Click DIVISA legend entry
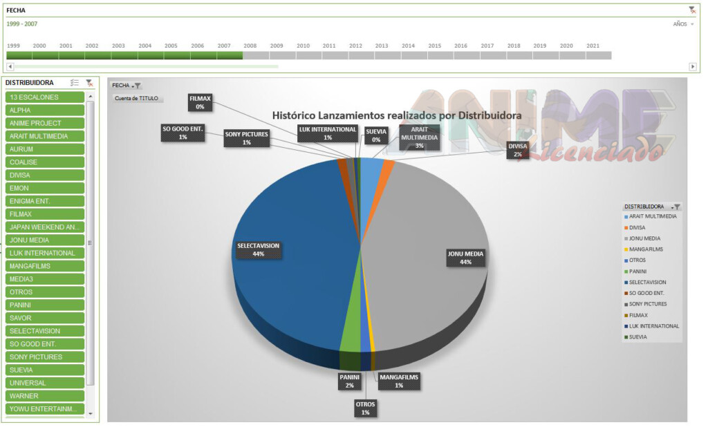This screenshot has width=708, height=427. (x=635, y=228)
